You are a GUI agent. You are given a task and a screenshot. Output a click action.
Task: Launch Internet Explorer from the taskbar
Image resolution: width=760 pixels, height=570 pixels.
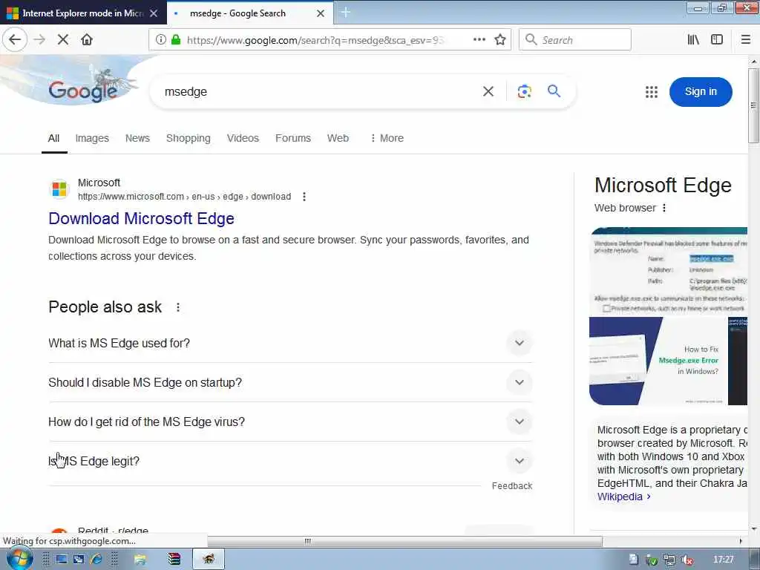tap(96, 560)
